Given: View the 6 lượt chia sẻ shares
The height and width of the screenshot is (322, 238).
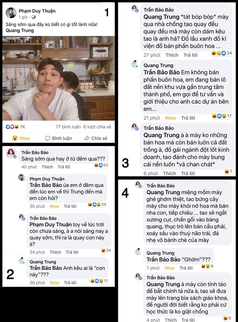Looking at the screenshot, I should pos(97,127).
